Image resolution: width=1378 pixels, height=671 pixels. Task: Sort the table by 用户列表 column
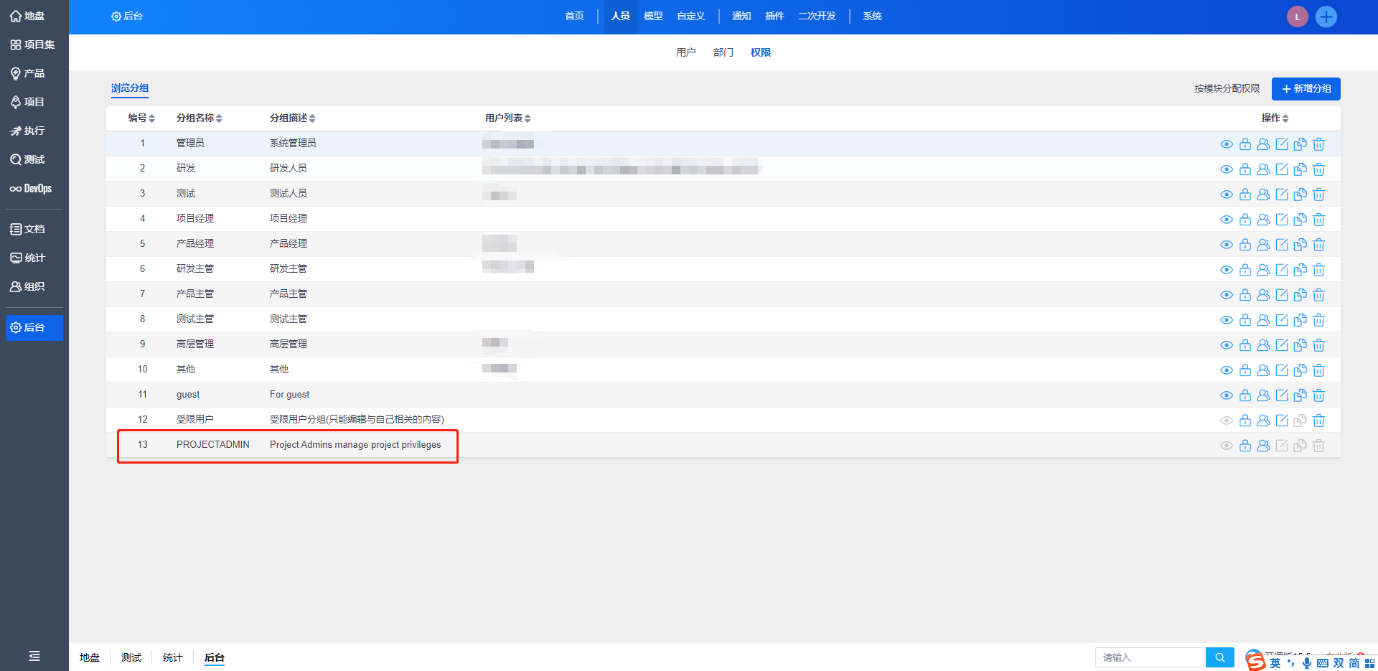(x=508, y=118)
